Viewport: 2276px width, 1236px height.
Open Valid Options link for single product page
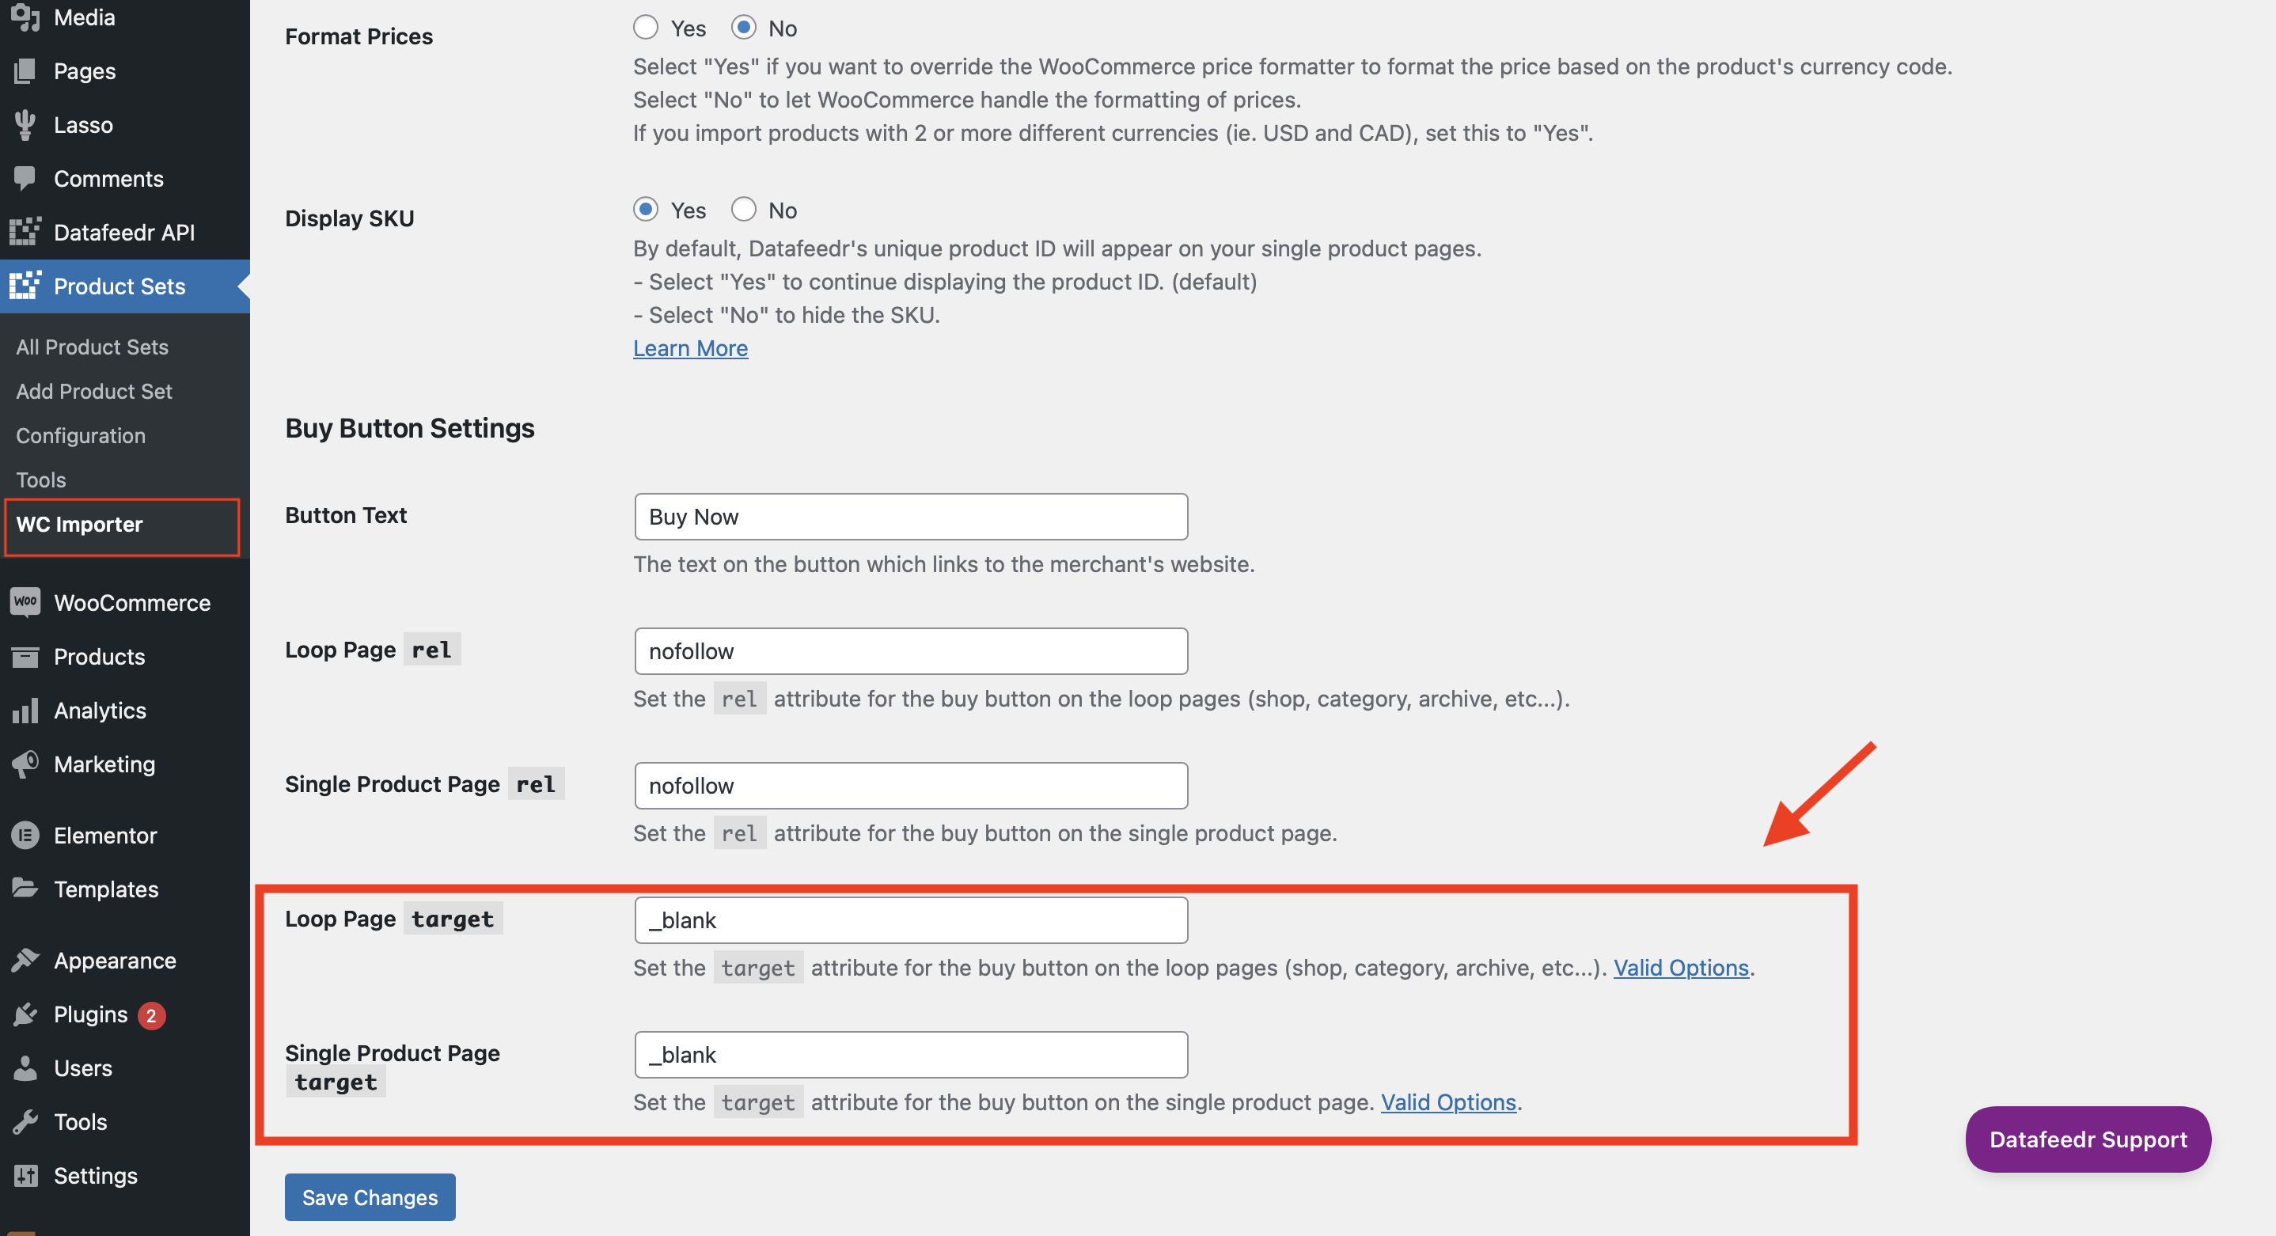1448,1101
